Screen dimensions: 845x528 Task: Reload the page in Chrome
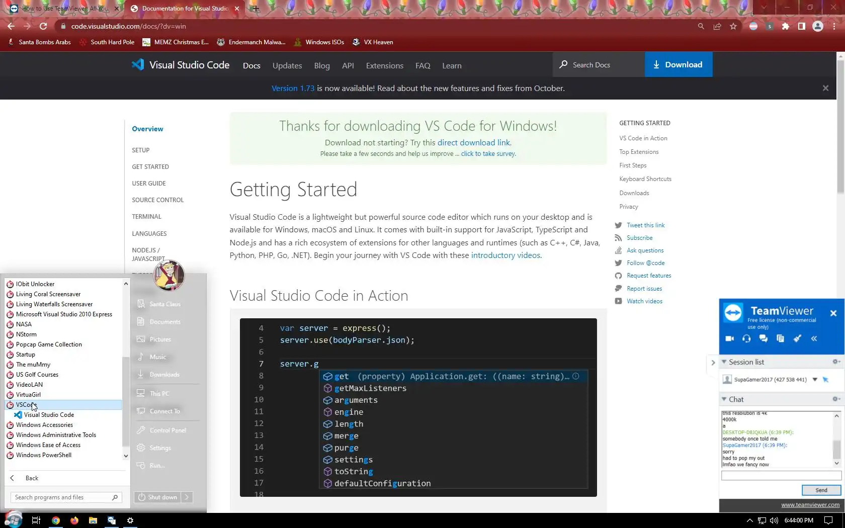coord(43,26)
